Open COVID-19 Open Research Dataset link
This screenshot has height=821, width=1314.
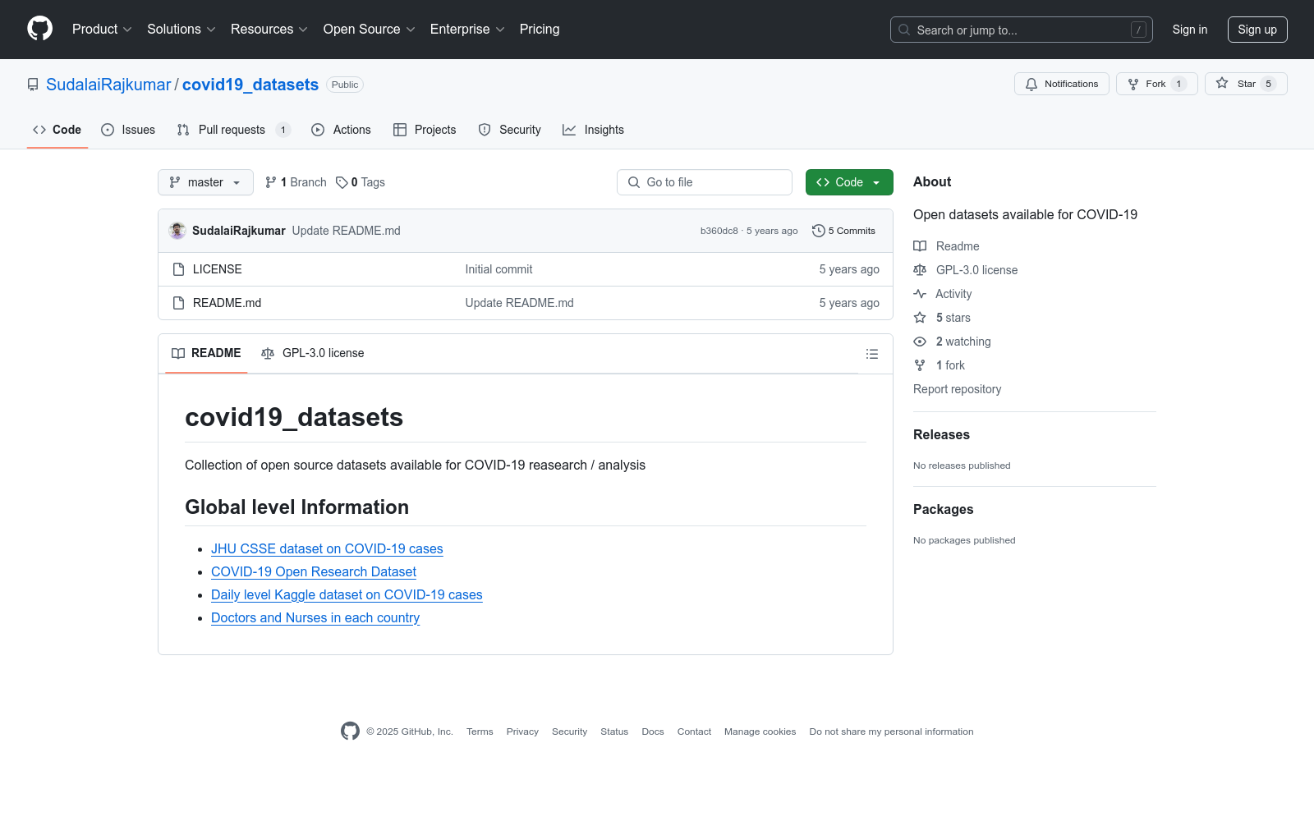[314, 571]
